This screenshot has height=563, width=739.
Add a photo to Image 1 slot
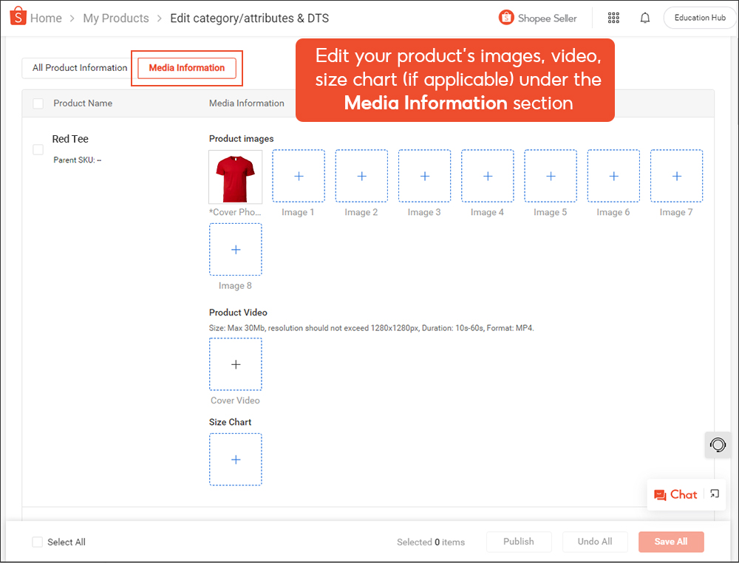click(x=299, y=176)
